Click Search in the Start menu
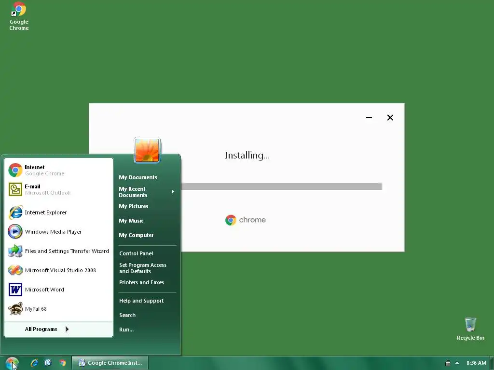This screenshot has width=494, height=370. coord(127,315)
